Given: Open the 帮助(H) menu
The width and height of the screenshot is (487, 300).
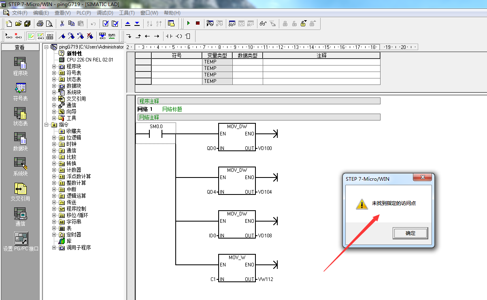Looking at the screenshot, I should [x=172, y=13].
